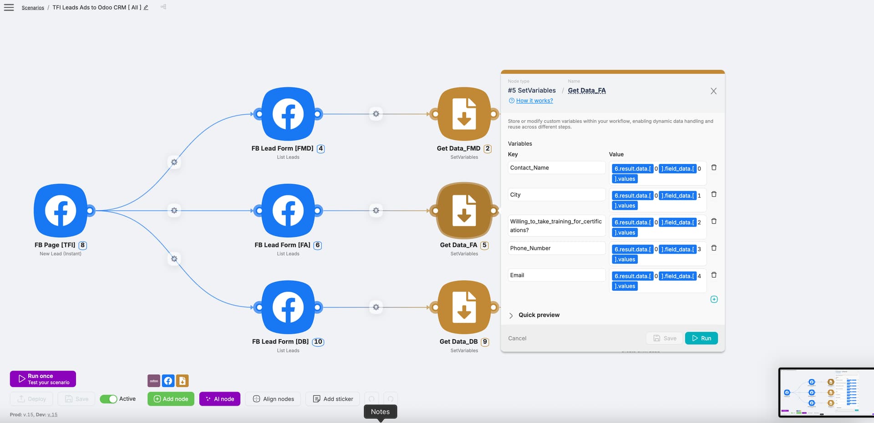Image resolution: width=874 pixels, height=423 pixels.
Task: Open the How it works? help link
Action: tap(534, 101)
